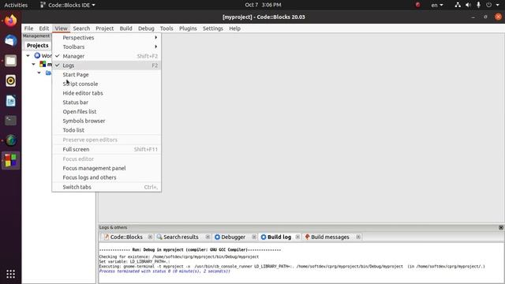Launch LibreOffice Writer from the dock
505x284 pixels.
10,101
